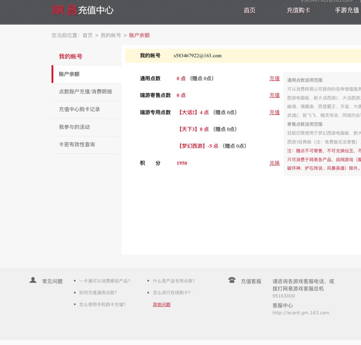Image resolution: width=361 pixels, height=345 pixels.
Task: Click the 【梦幻西游】-5 点 balance
Action: click(198, 146)
